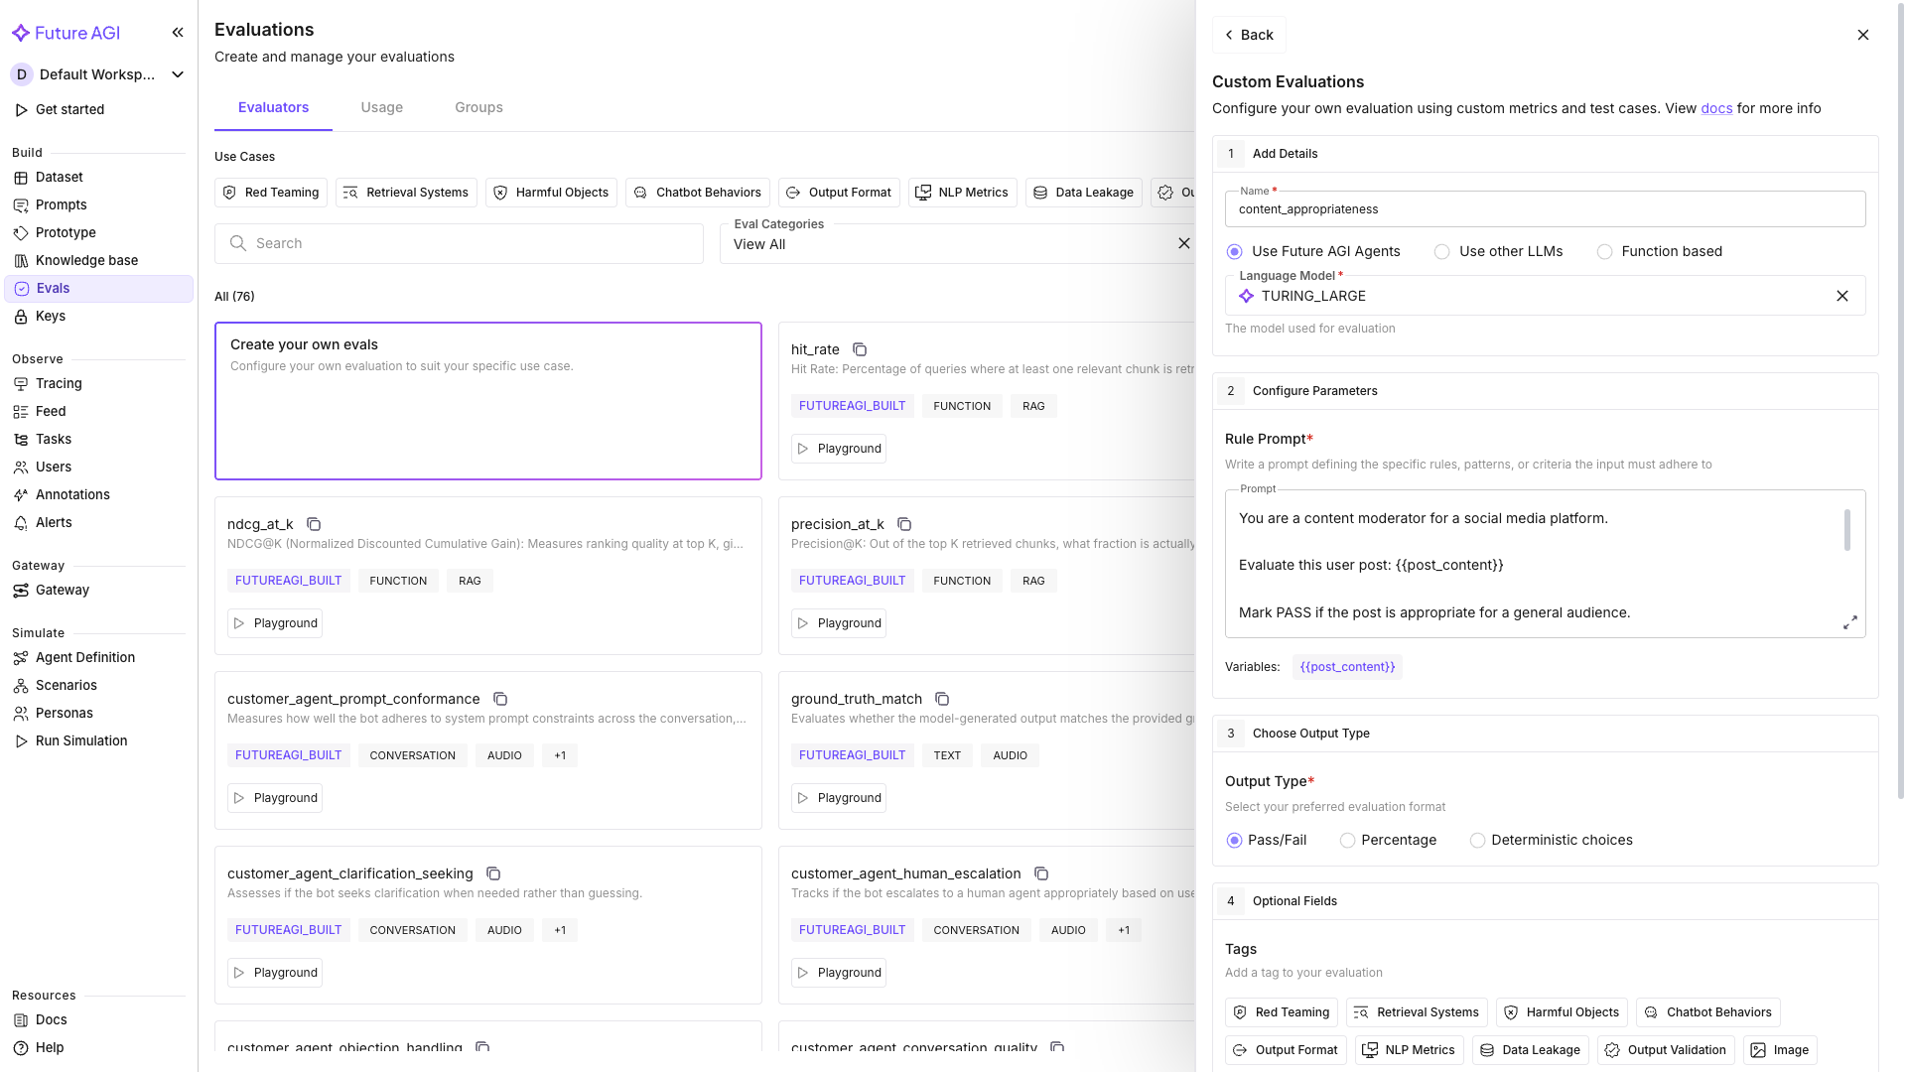Open the docs link in Custom Evaluations
Viewport: 1906px width, 1072px height.
[x=1715, y=108]
